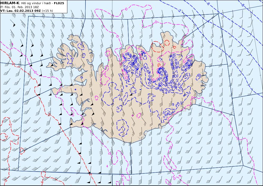The image size is (263, 186).
Task: Select the 'Hiti og vindur í hæð' title
Action: pyautogui.click(x=36, y=3)
